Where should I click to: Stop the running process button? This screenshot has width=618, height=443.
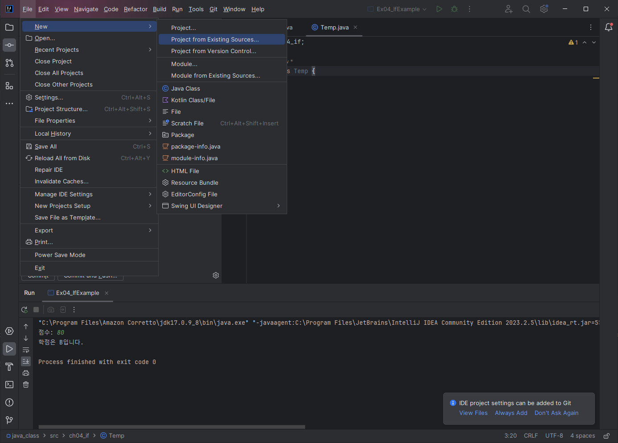[36, 310]
